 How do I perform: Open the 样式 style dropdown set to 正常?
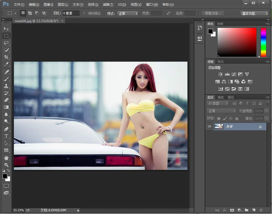point(127,13)
